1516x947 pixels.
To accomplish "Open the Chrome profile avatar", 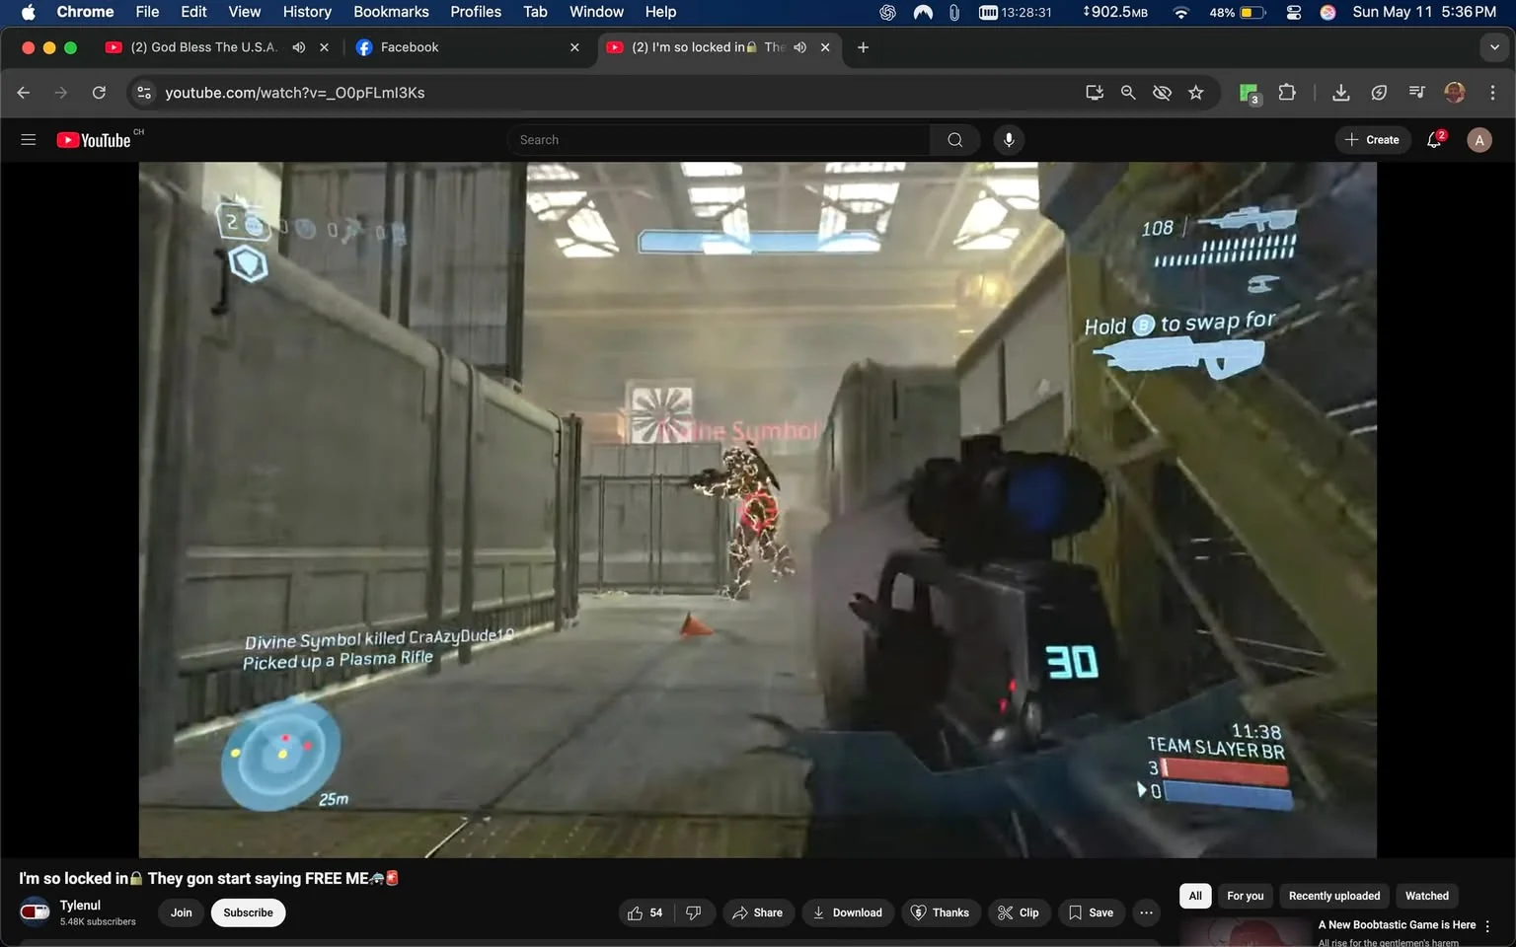I will tap(1455, 93).
